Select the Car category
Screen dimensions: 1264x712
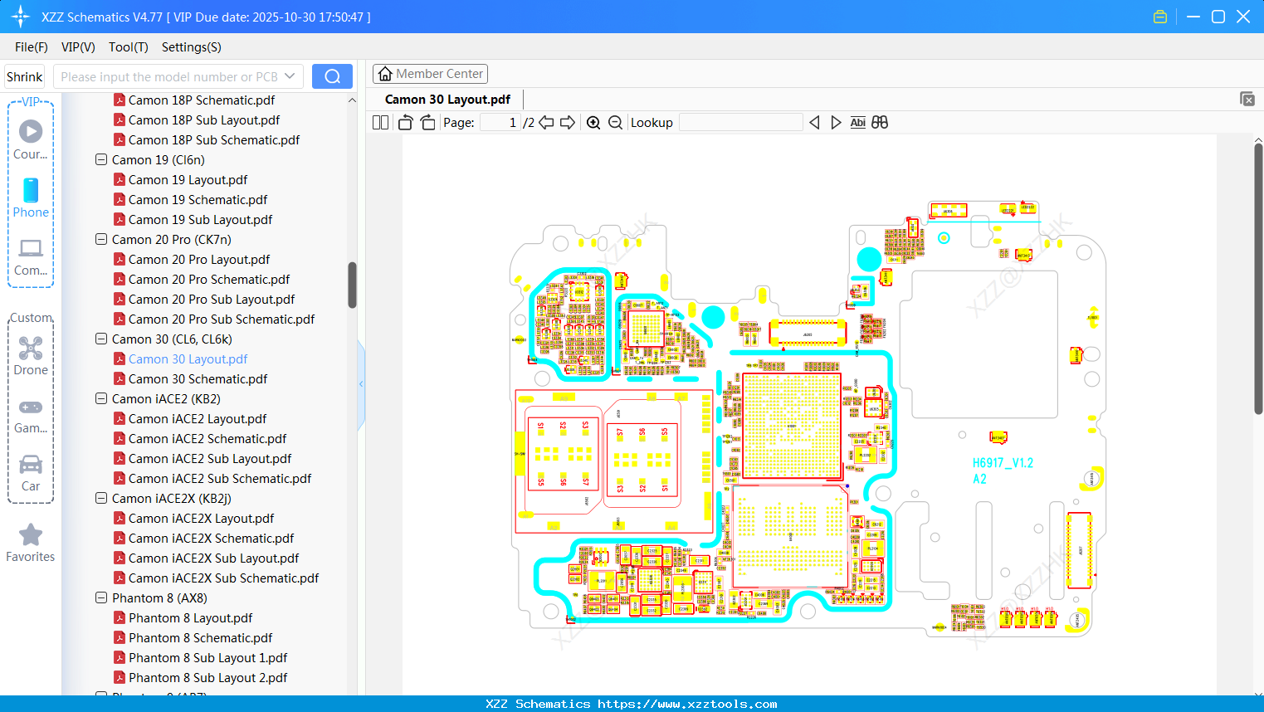click(x=31, y=473)
